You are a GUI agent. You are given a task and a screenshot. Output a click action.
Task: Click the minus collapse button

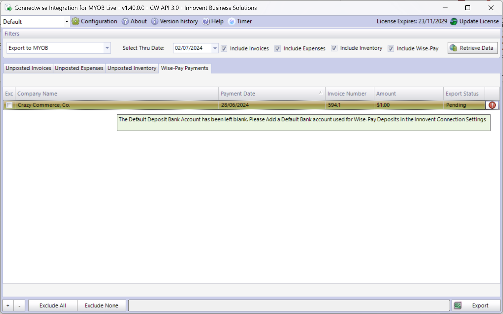coord(19,305)
